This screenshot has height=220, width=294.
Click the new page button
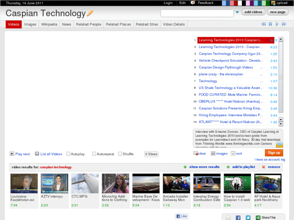pyautogui.click(x=277, y=12)
